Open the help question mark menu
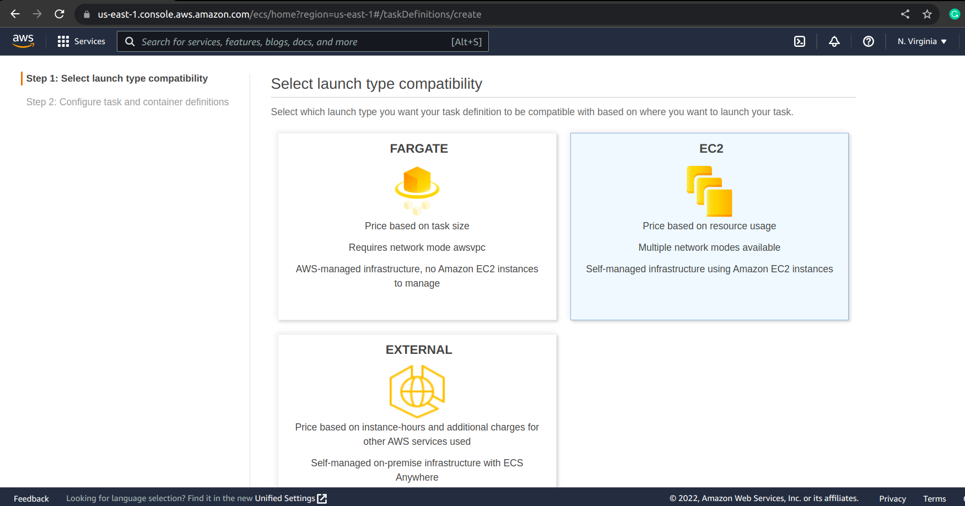The height and width of the screenshot is (506, 965). [x=868, y=41]
